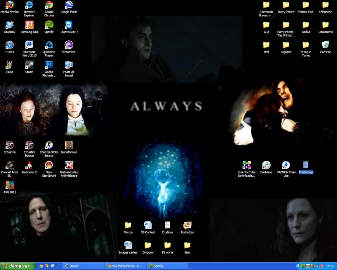The image size is (337, 270).
Task: Select the Documents folder
Action: click(x=325, y=27)
